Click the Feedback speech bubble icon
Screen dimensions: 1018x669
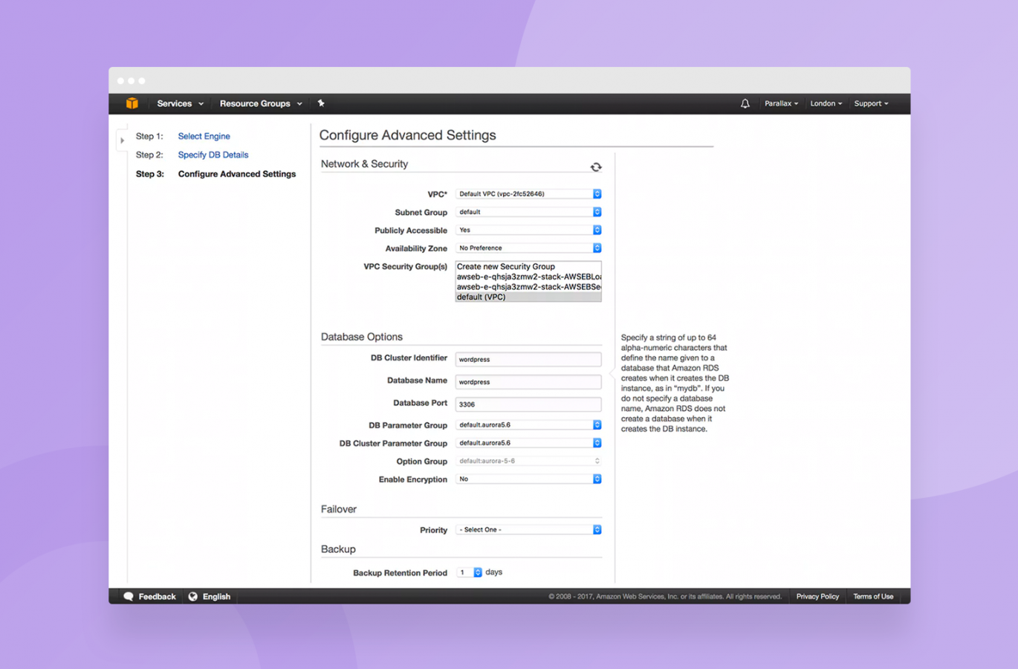tap(129, 596)
